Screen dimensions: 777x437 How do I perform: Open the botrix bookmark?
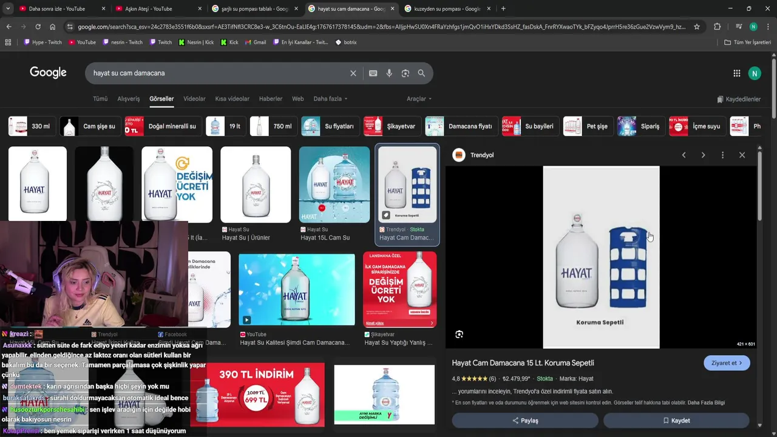pyautogui.click(x=346, y=42)
